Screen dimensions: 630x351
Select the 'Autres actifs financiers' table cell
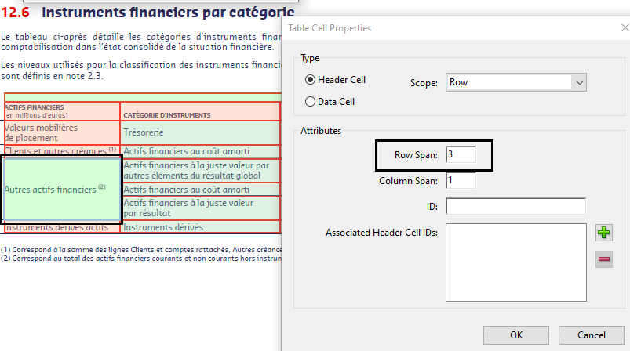(62, 190)
